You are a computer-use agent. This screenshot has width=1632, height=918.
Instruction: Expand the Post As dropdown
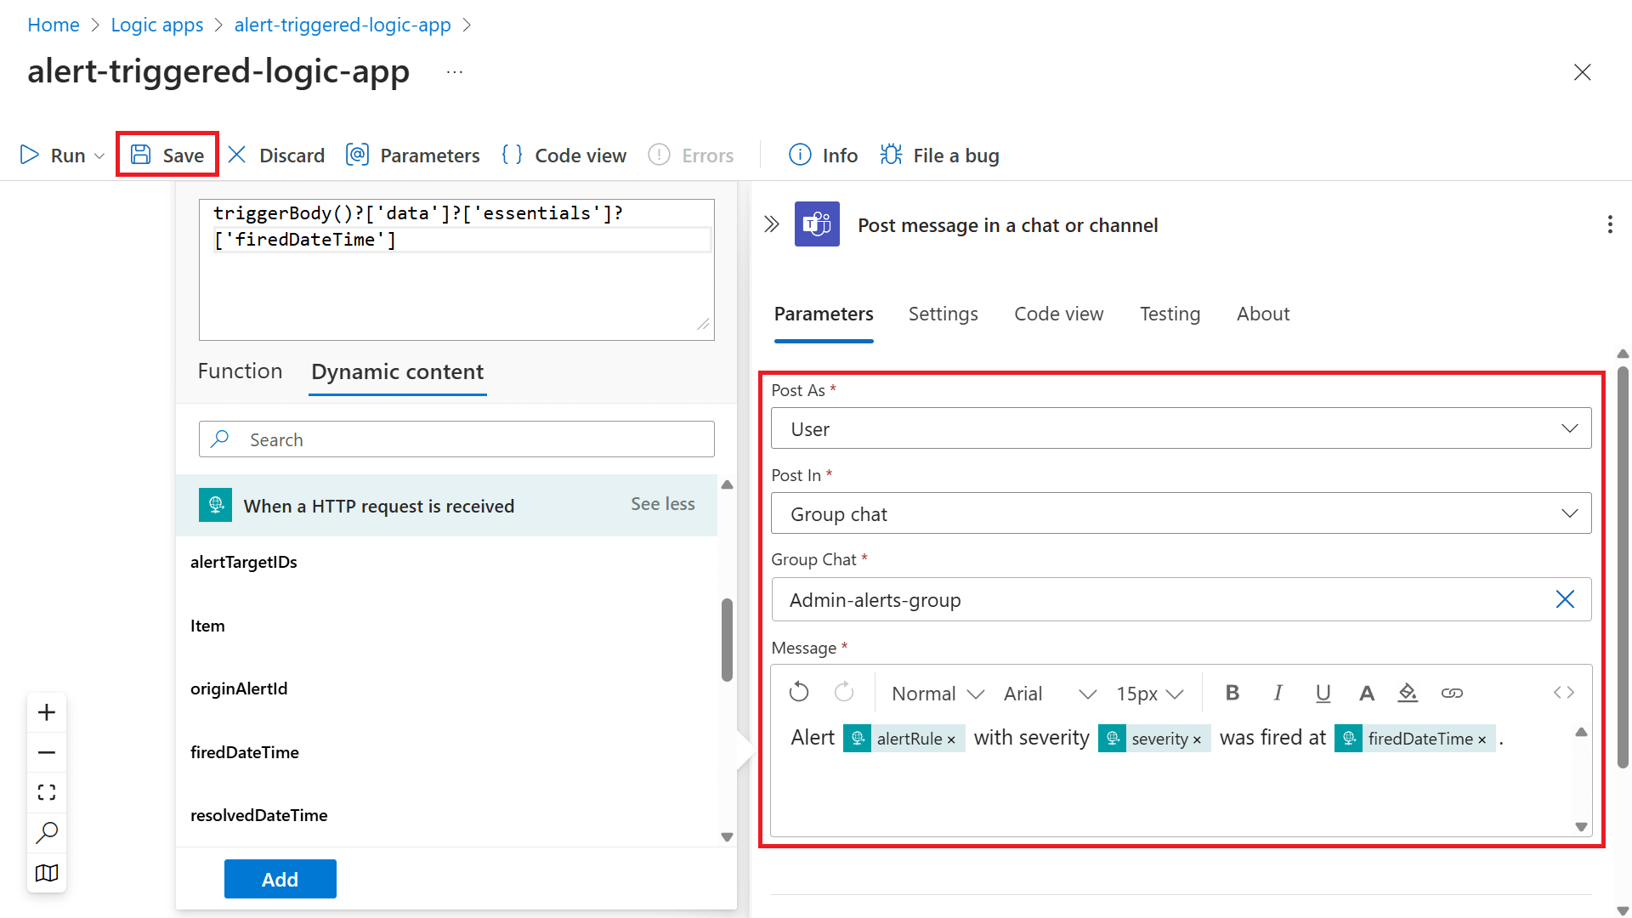[1572, 427]
